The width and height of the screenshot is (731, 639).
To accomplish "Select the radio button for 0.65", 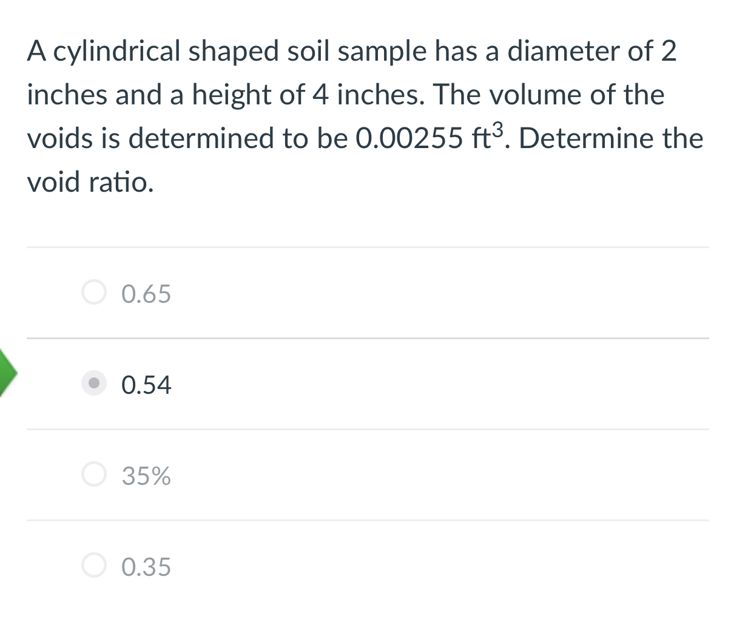I will pyautogui.click(x=94, y=292).
